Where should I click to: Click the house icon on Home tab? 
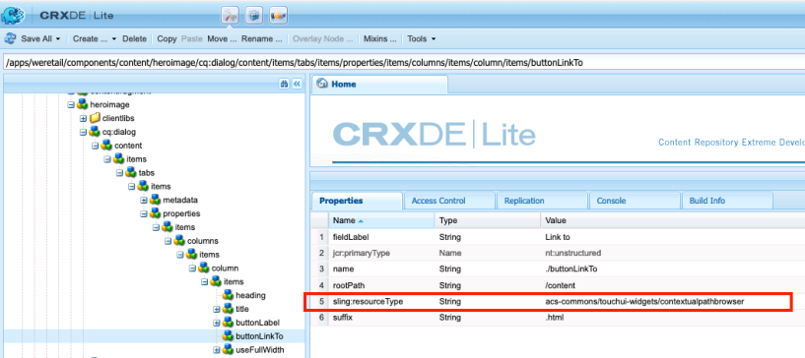tap(323, 84)
